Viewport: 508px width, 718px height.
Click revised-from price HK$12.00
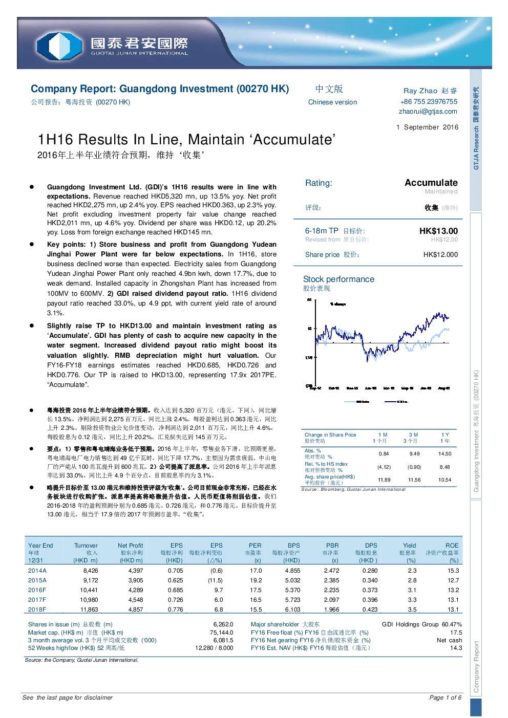444,240
